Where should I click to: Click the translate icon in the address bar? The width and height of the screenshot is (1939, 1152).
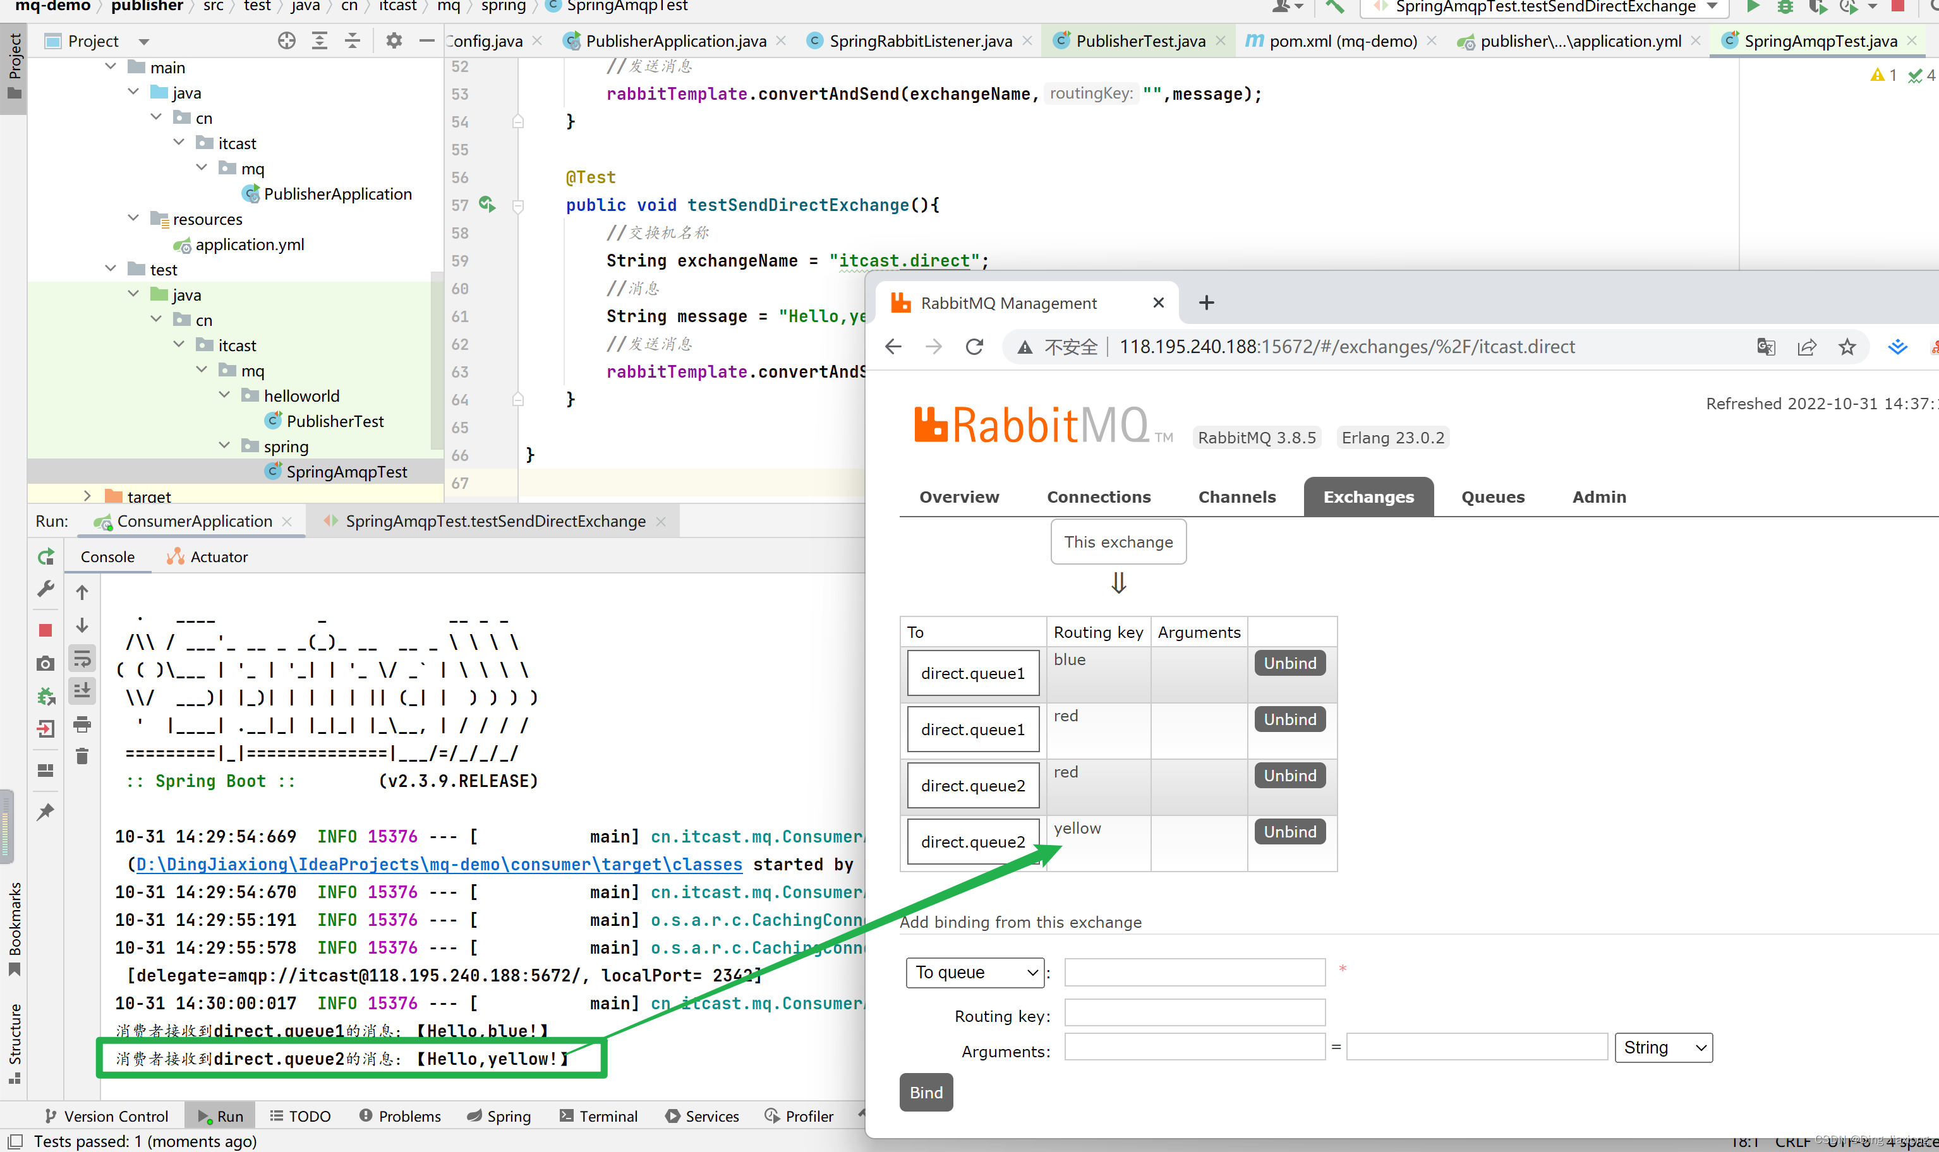coord(1766,347)
